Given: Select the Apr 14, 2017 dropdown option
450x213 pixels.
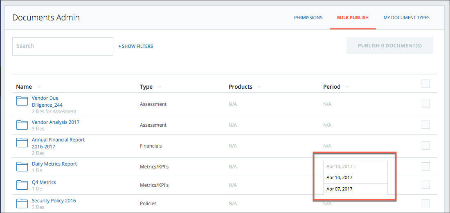Looking at the screenshot, I should pos(355,177).
